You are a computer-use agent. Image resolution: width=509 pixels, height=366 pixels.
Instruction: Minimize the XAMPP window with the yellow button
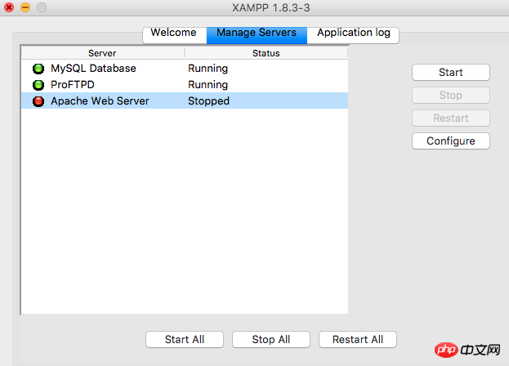tap(25, 7)
